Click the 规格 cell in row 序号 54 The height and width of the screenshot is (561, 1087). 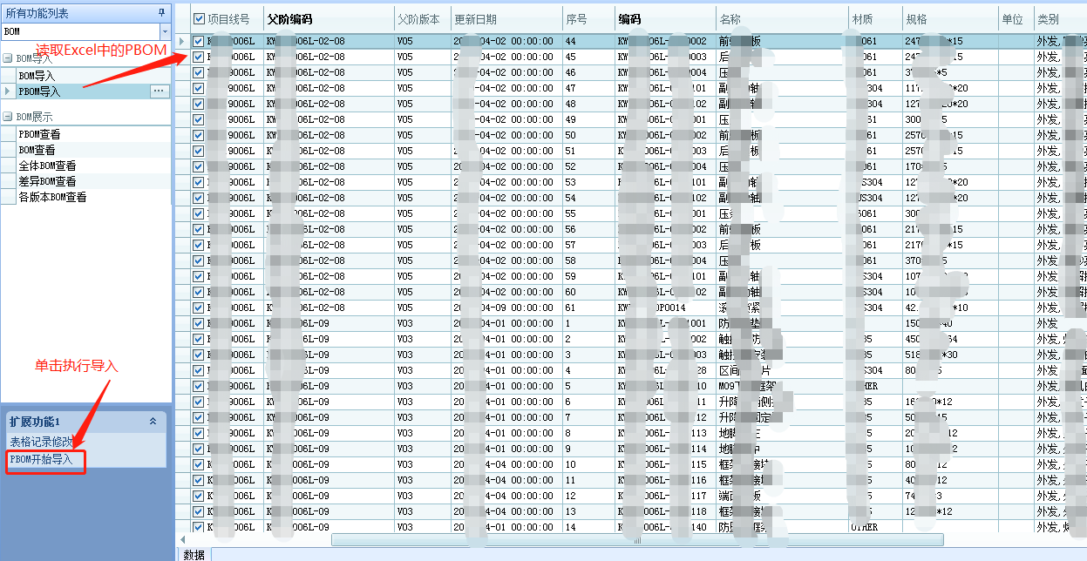point(950,198)
